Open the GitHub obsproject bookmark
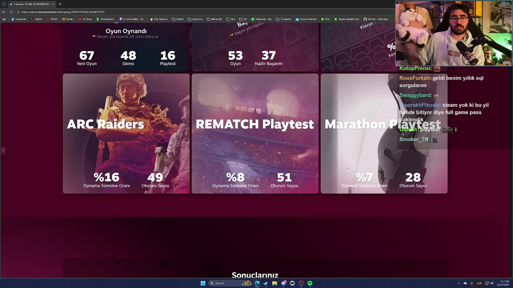This screenshot has width=513, height=288. click(x=376, y=19)
